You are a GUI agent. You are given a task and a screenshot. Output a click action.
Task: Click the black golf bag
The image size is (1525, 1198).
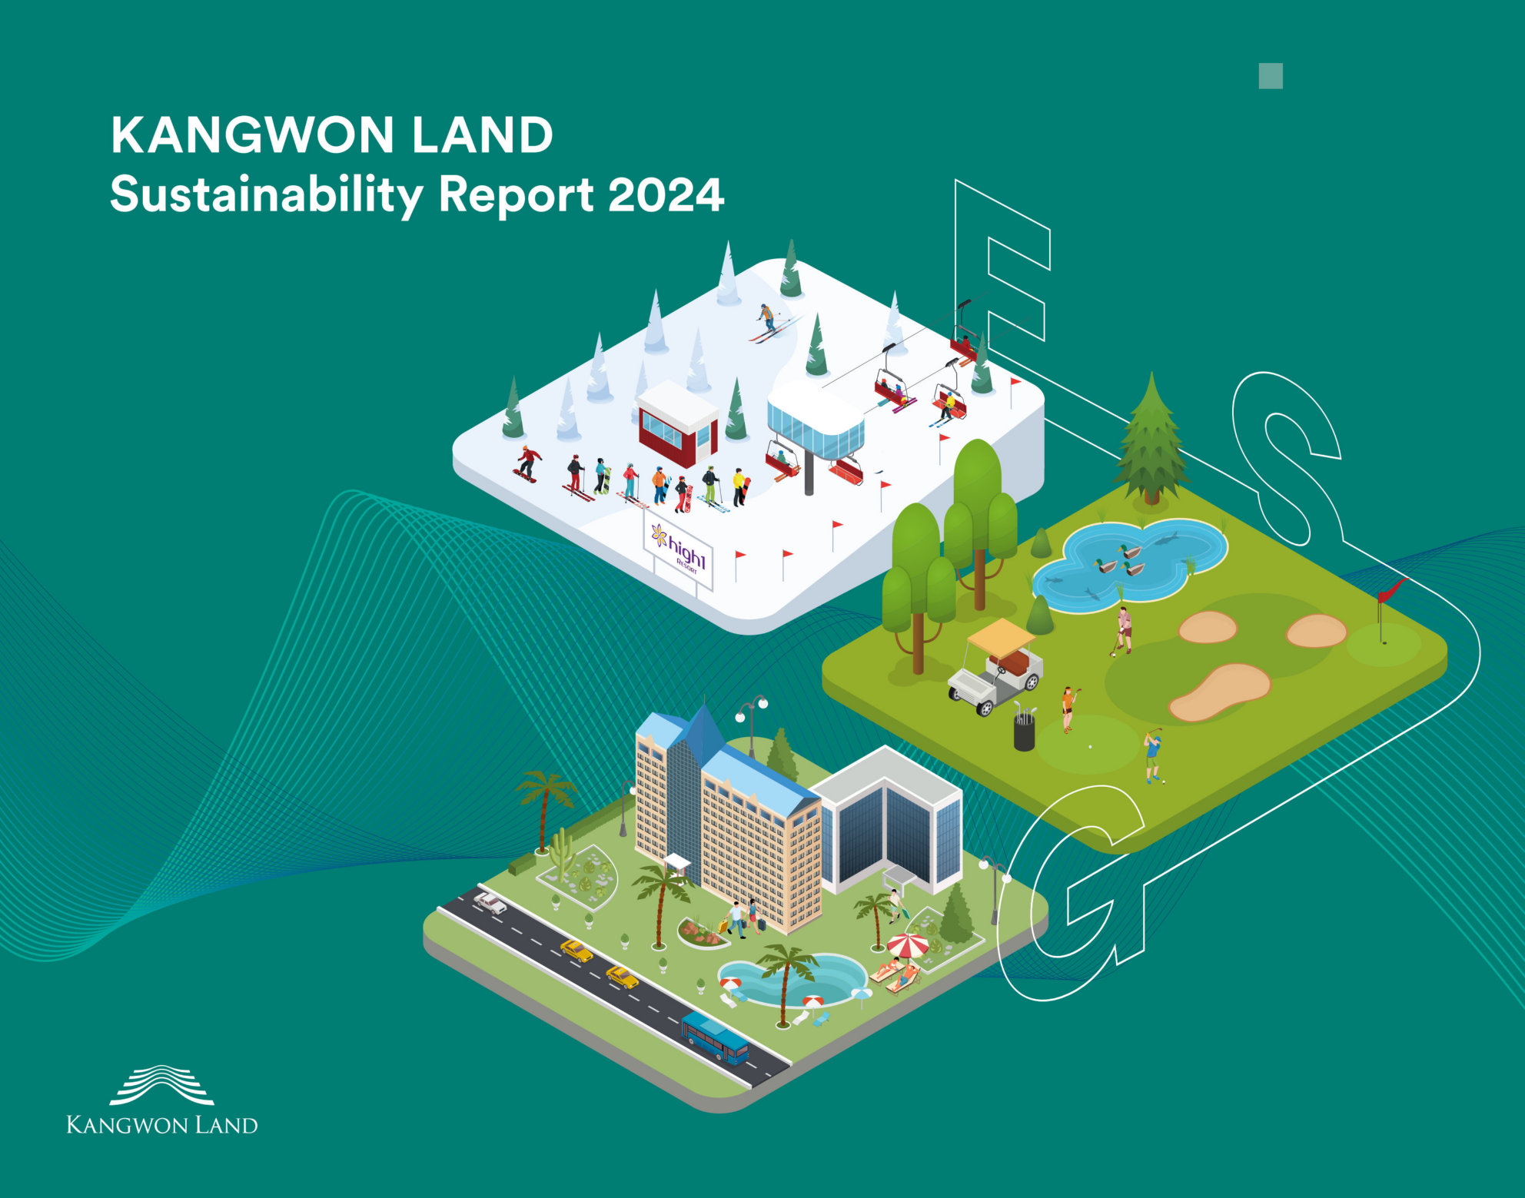[x=1024, y=731]
